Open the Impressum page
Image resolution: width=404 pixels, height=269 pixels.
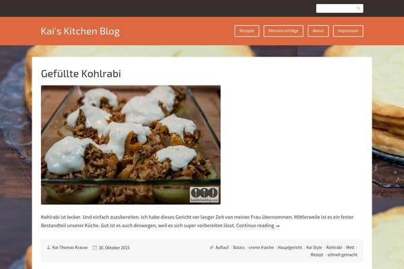(x=348, y=31)
